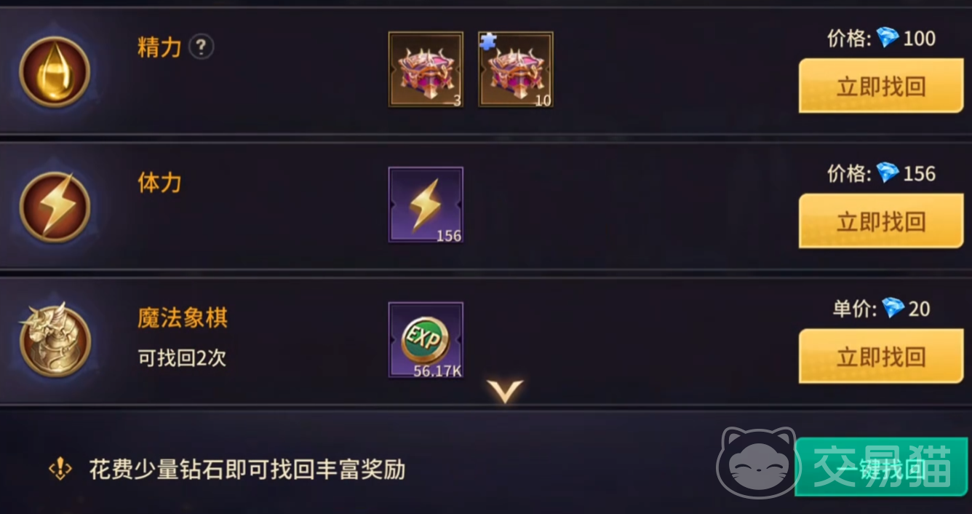Select the treasure chest reward with quantity 3

(x=426, y=69)
